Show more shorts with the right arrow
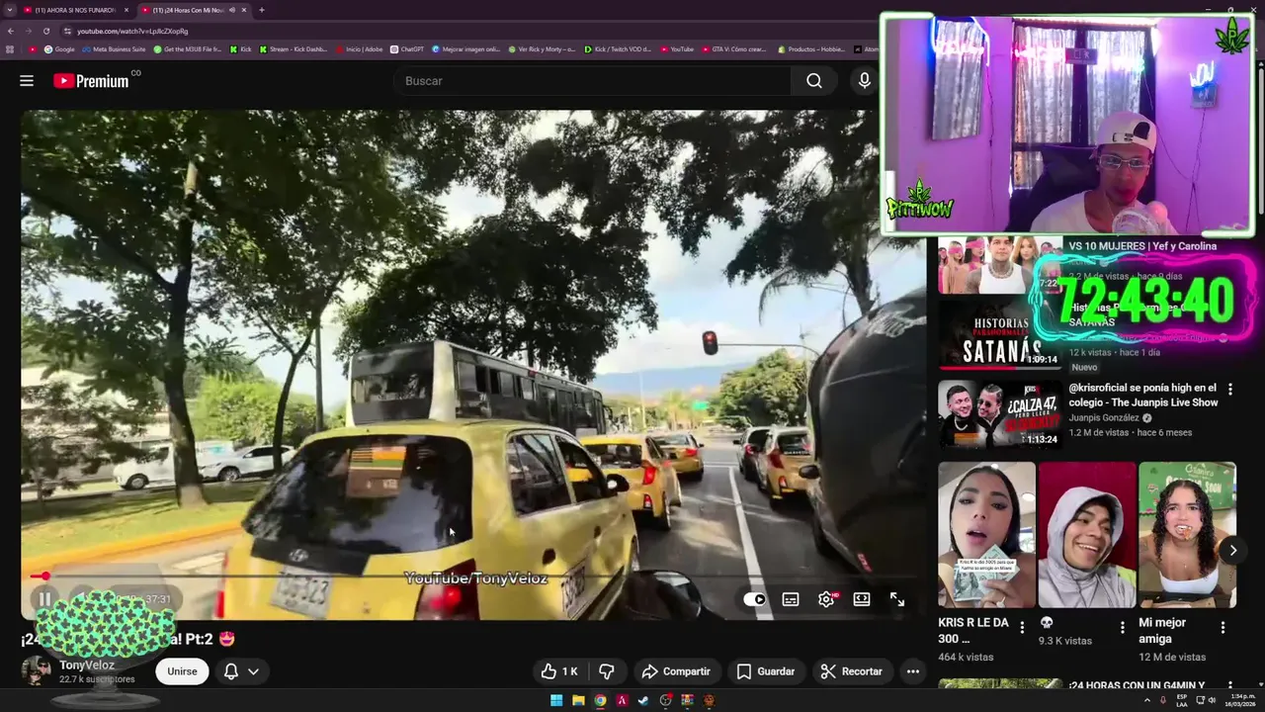The image size is (1265, 712). [1232, 551]
